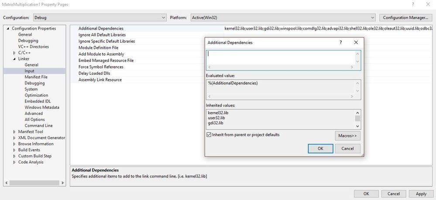Select the Linker Advanced page

[x=33, y=113]
